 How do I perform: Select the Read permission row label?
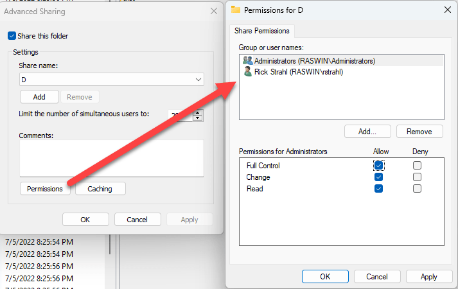click(255, 189)
